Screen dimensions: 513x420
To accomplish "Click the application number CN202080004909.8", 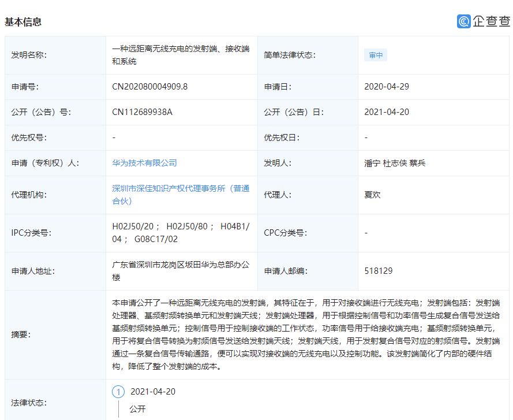I will [x=149, y=87].
